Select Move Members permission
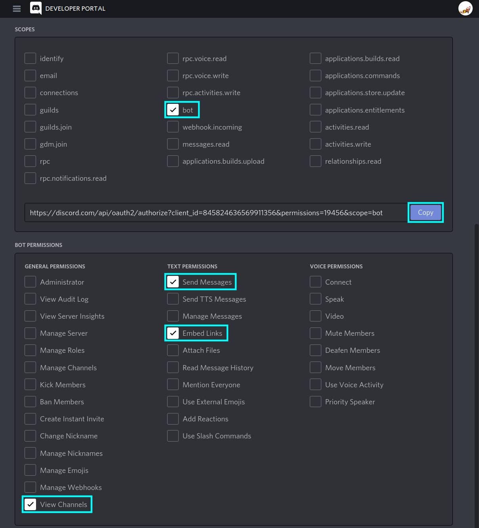The width and height of the screenshot is (479, 528). pos(315,367)
